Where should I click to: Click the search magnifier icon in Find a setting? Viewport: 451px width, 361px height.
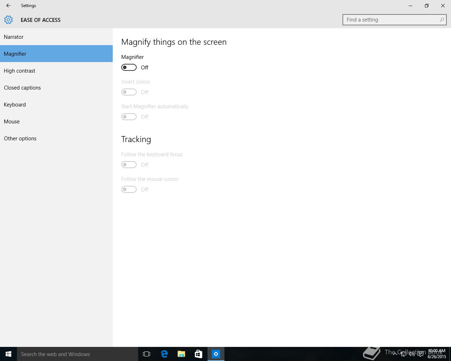click(441, 20)
